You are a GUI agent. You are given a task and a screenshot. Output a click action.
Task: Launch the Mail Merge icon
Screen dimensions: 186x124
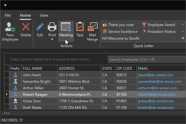pos(92,27)
